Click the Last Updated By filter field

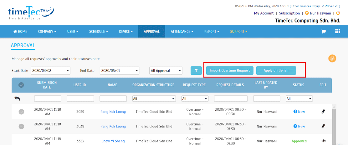[x=267, y=99]
